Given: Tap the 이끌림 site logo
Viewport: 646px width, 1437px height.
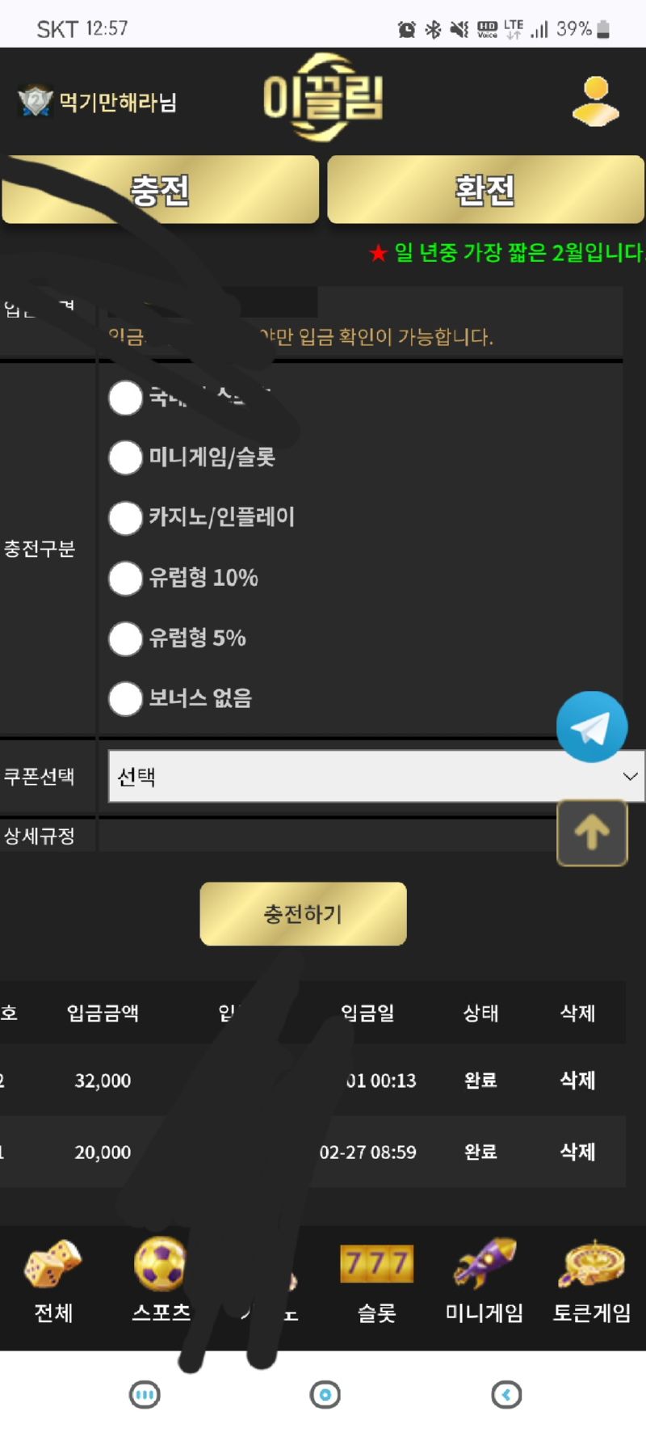Looking at the screenshot, I should tap(323, 97).
